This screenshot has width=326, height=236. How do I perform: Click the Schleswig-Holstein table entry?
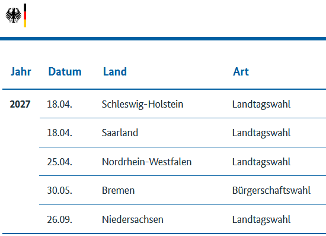[x=142, y=104]
